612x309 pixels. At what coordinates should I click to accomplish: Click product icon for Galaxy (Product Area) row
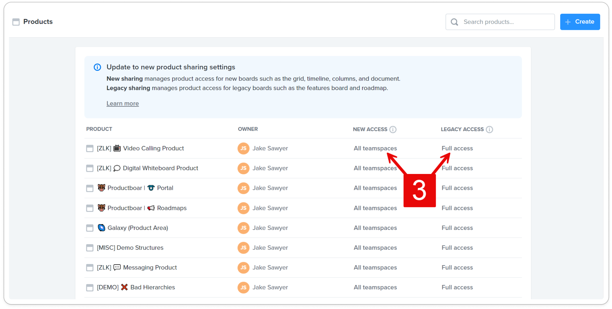[x=90, y=228]
